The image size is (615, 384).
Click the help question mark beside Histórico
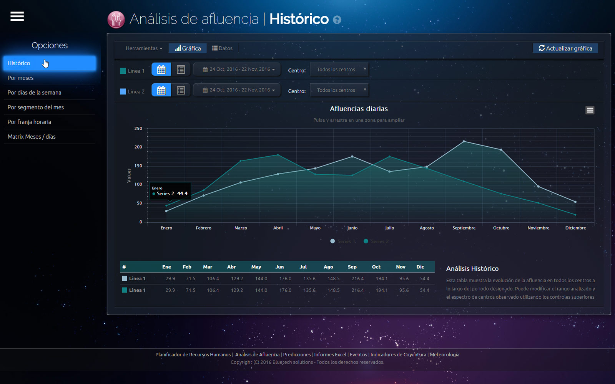(x=337, y=20)
